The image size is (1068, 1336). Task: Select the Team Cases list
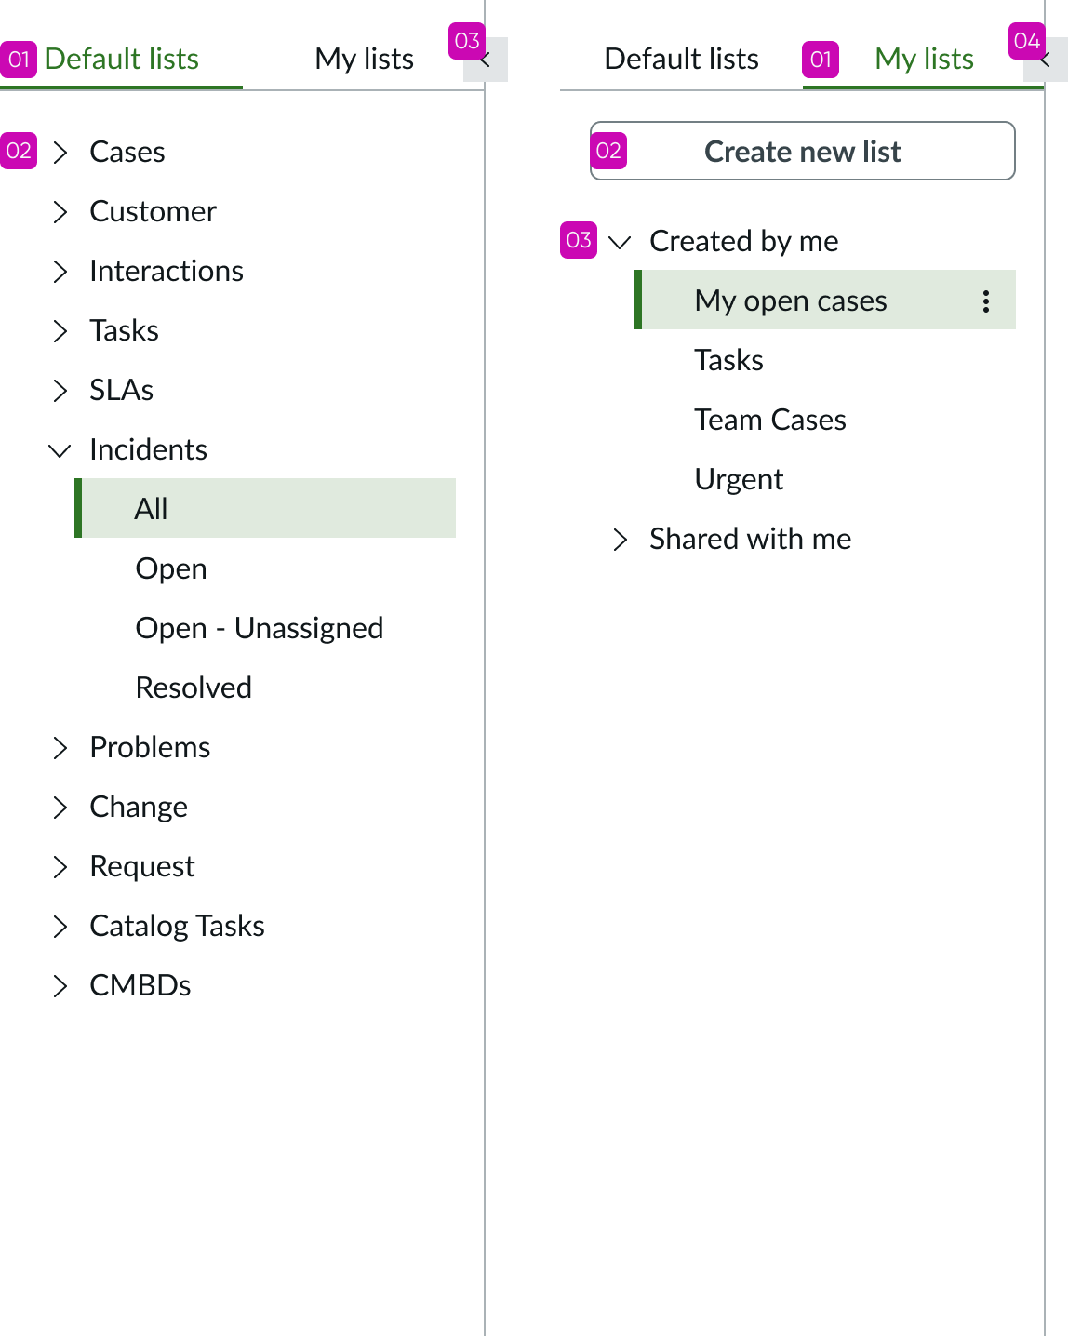pos(770,420)
